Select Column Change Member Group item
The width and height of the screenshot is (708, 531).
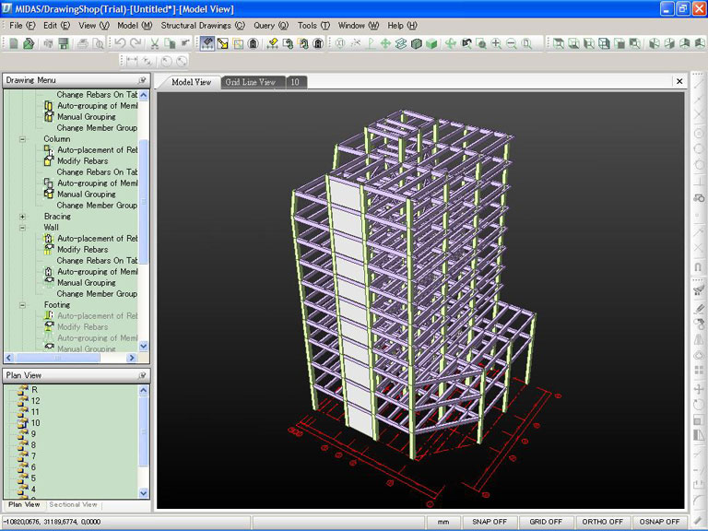coord(97,205)
